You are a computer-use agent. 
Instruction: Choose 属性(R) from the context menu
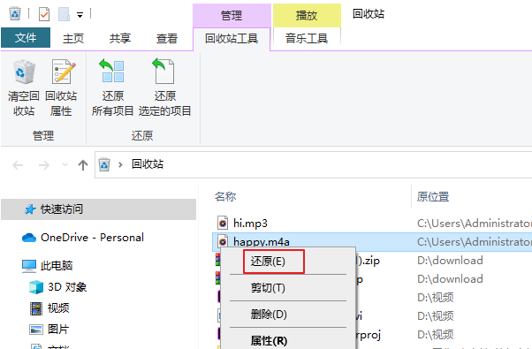point(269,340)
